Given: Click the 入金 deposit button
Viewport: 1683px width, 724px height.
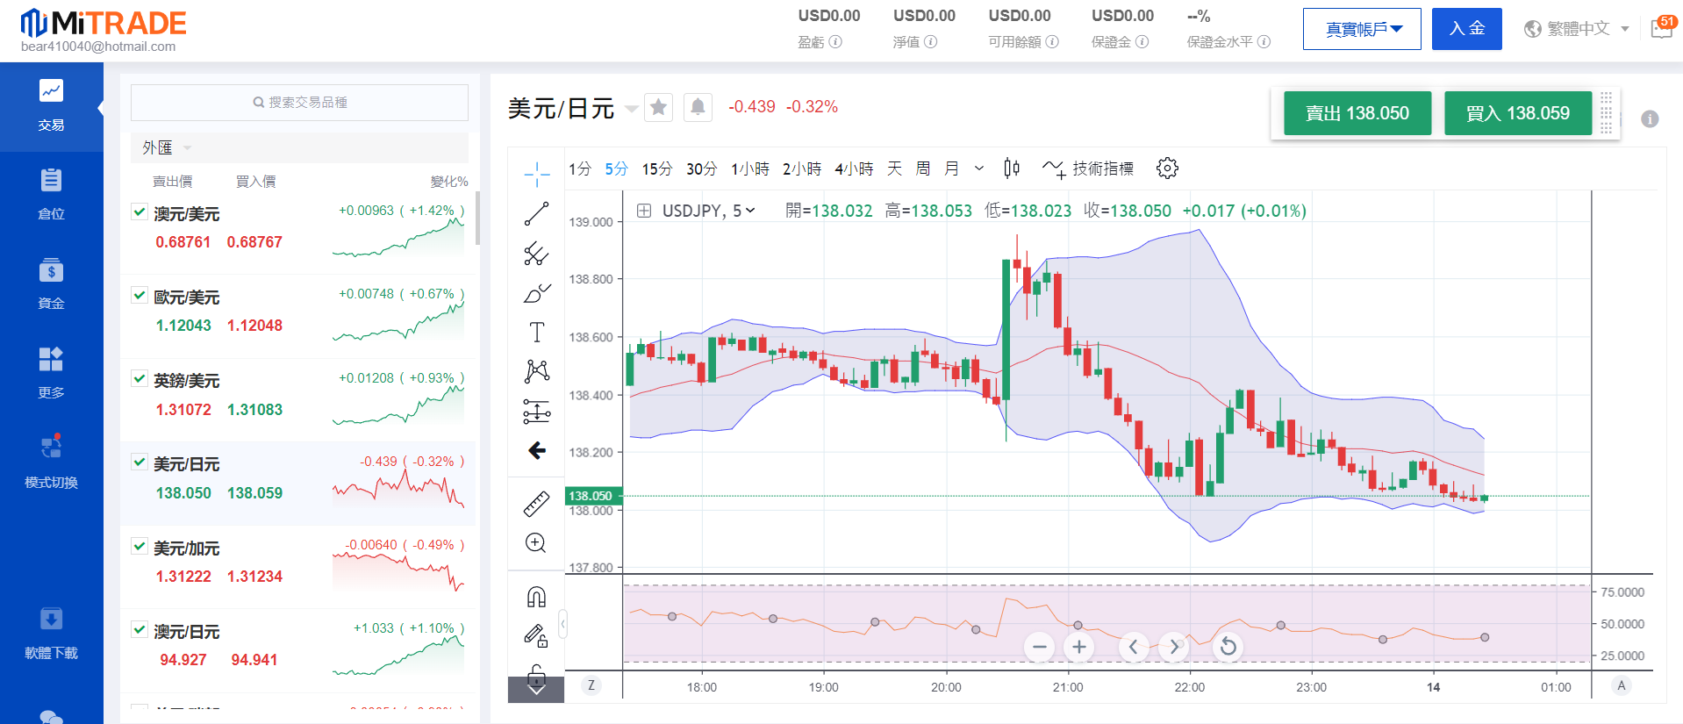Looking at the screenshot, I should tap(1466, 29).
